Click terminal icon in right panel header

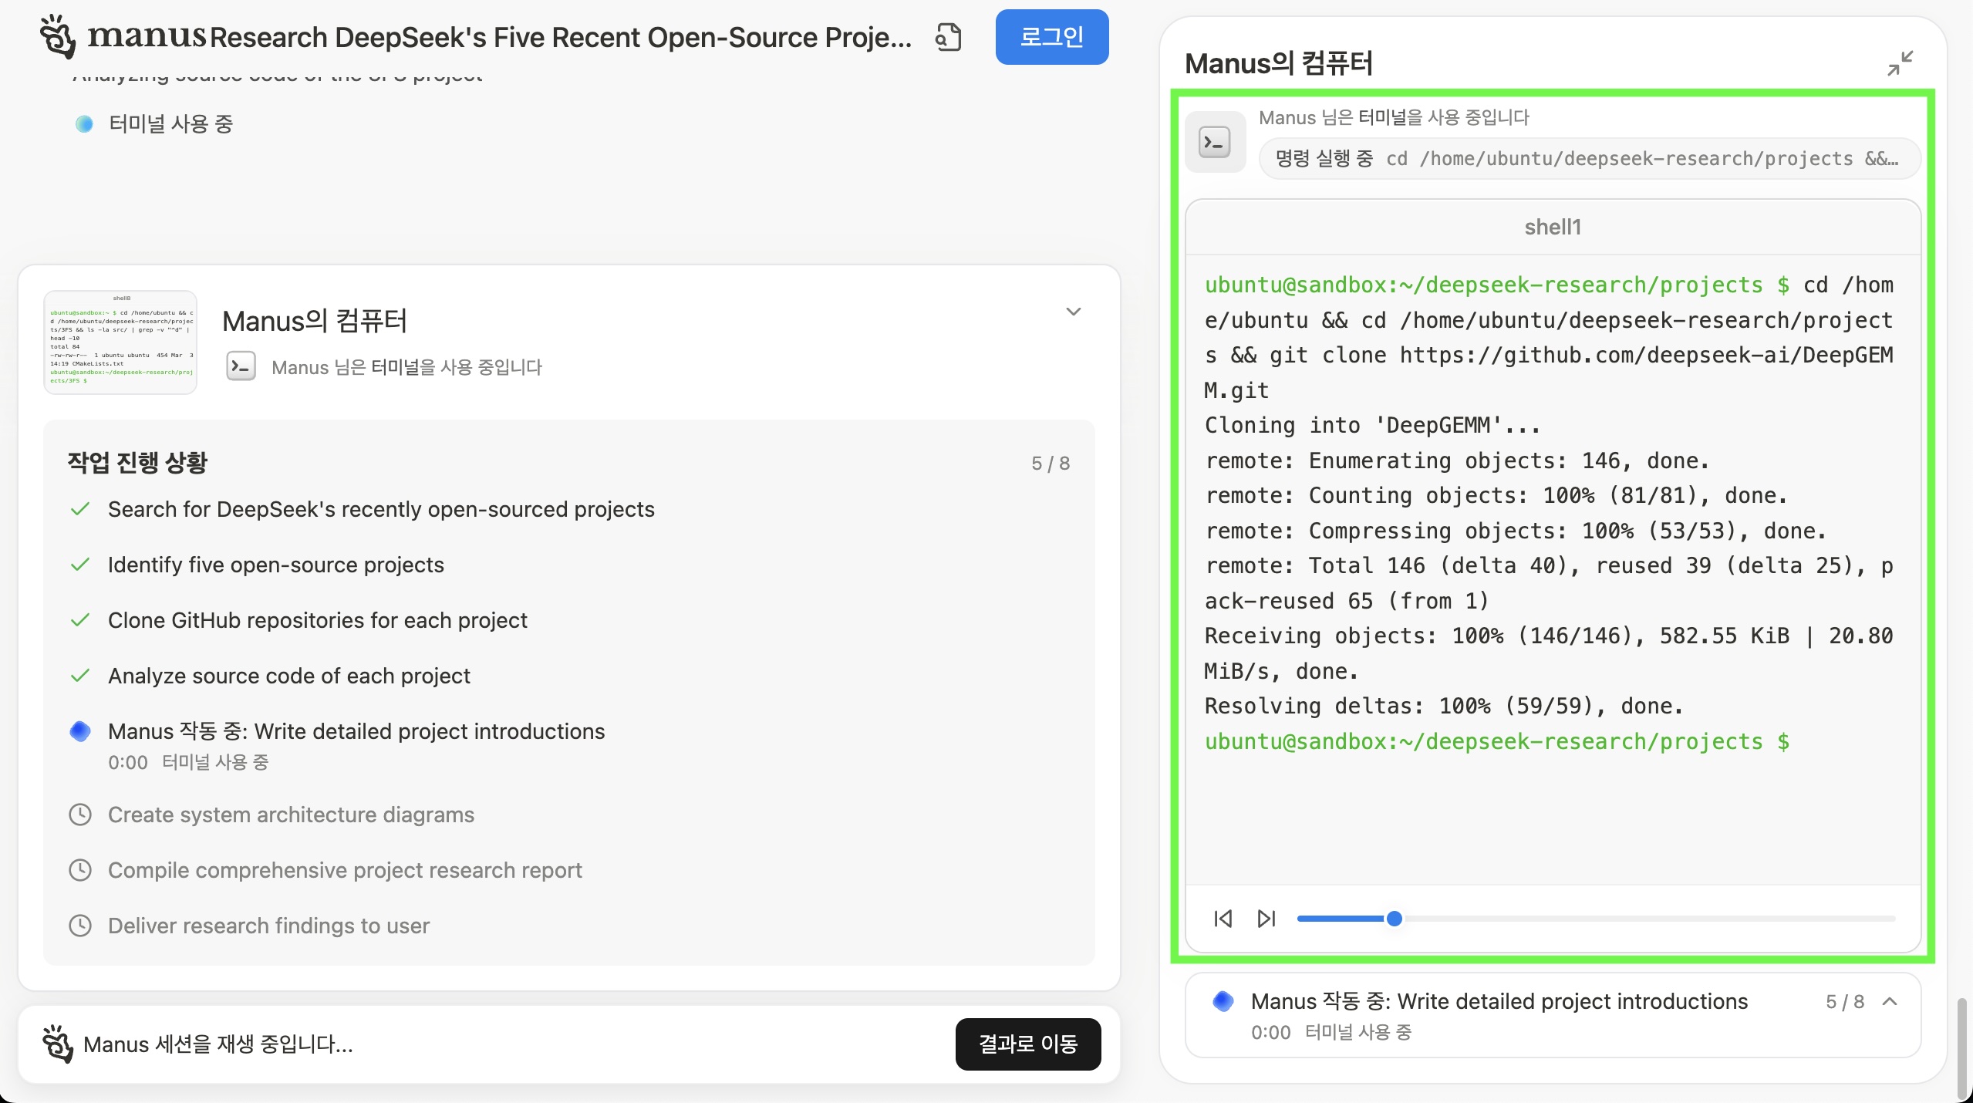(x=1215, y=142)
